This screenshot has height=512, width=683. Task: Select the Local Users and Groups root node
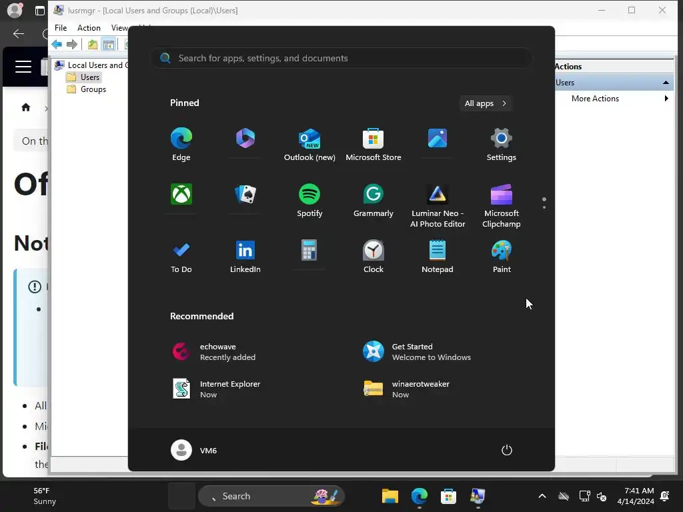click(x=91, y=65)
